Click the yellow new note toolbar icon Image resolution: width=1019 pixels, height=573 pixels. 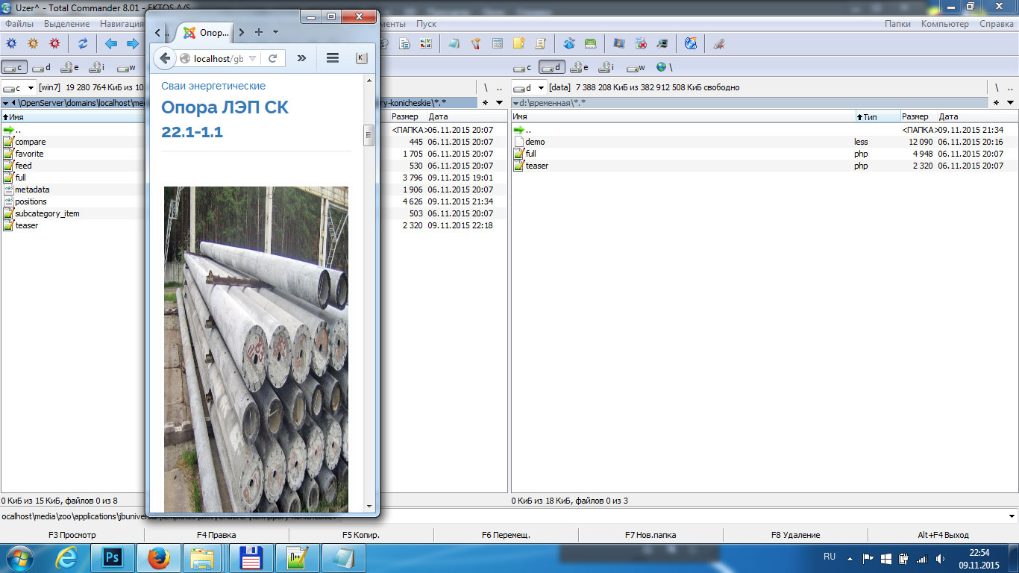[518, 44]
